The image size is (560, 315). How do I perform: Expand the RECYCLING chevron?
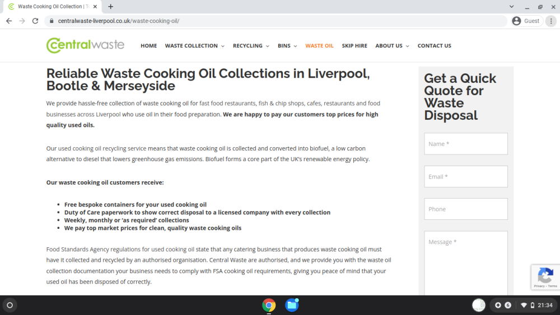pyautogui.click(x=268, y=46)
